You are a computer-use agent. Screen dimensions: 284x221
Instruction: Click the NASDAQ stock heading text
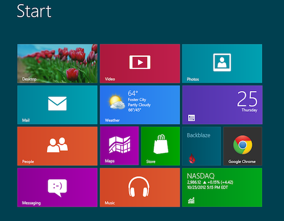click(x=200, y=176)
